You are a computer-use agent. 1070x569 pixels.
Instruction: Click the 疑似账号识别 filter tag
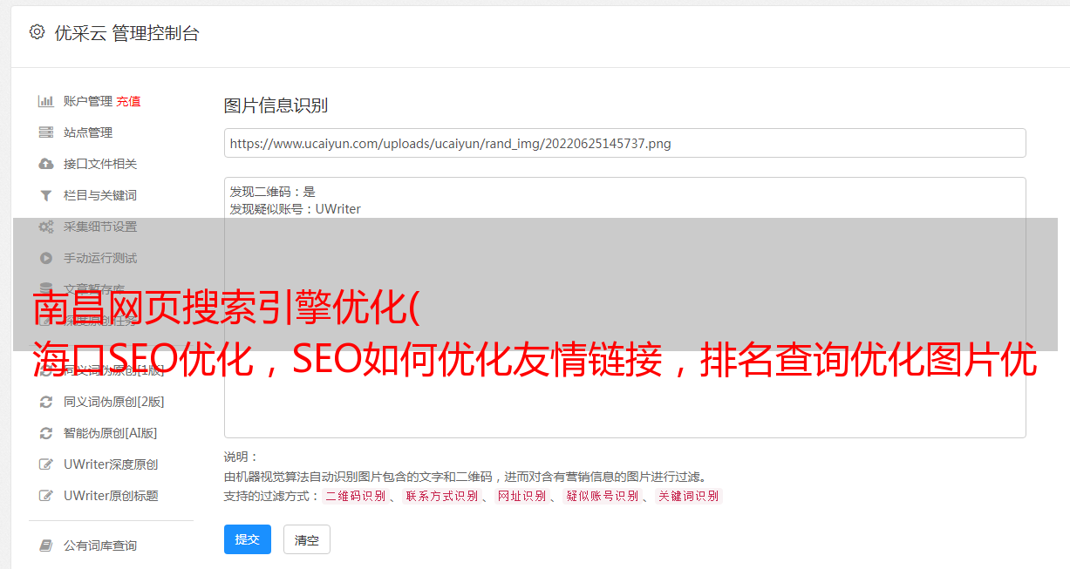(602, 496)
